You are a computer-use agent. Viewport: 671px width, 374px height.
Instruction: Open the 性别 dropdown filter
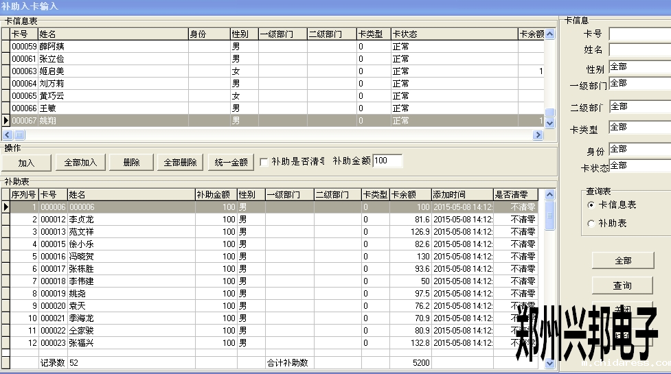(639, 67)
